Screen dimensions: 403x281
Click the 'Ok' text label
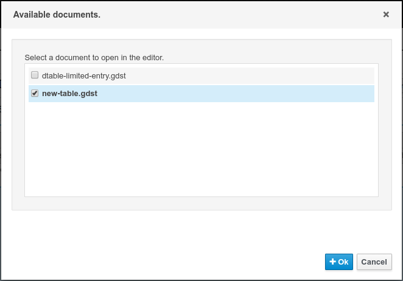(343, 262)
